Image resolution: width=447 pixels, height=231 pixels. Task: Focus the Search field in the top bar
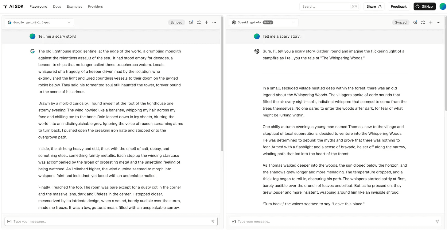tap(325, 6)
